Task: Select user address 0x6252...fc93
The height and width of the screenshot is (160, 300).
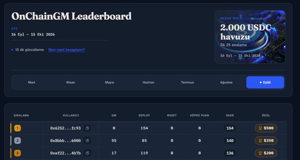Action: click(x=65, y=128)
